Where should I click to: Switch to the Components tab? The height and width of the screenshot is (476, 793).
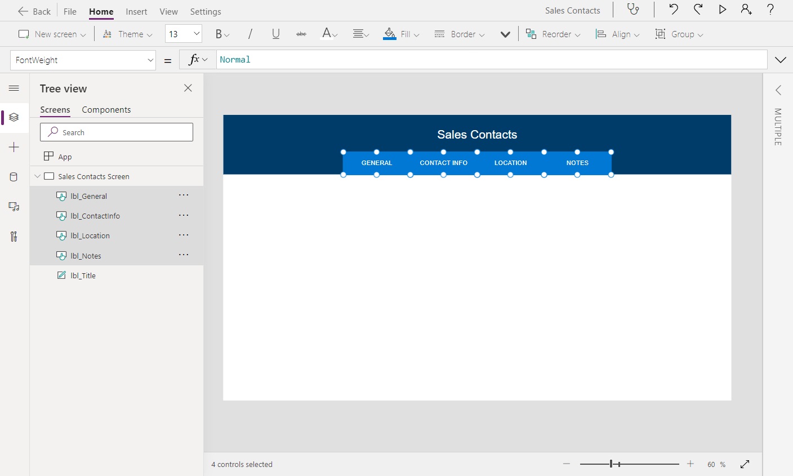tap(106, 109)
